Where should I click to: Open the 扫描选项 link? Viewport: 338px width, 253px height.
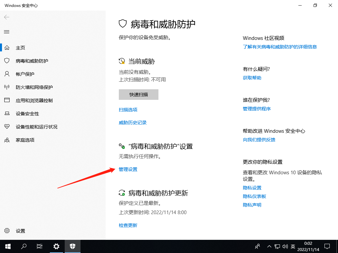click(128, 110)
